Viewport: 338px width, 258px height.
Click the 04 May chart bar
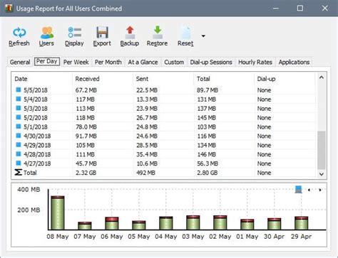click(166, 223)
